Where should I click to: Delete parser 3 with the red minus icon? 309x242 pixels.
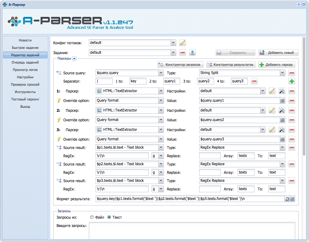click(x=292, y=130)
